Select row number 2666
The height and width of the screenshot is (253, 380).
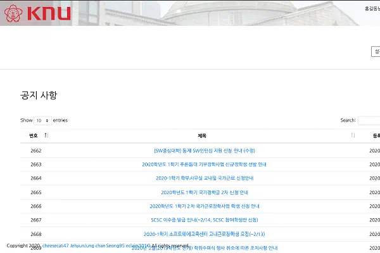click(36, 206)
